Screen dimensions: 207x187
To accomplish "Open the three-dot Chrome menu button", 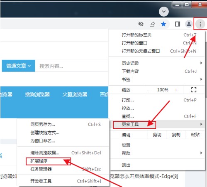I will pyautogui.click(x=200, y=24).
